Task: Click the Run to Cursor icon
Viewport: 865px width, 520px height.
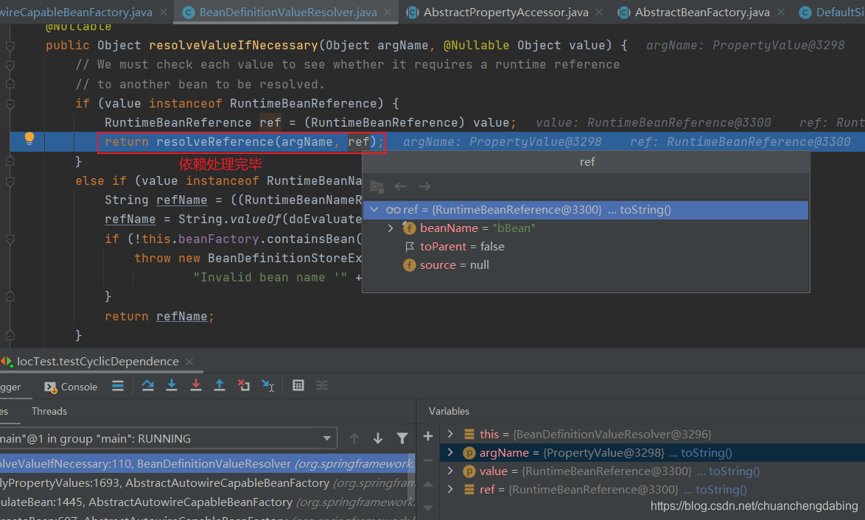Action: click(x=268, y=385)
